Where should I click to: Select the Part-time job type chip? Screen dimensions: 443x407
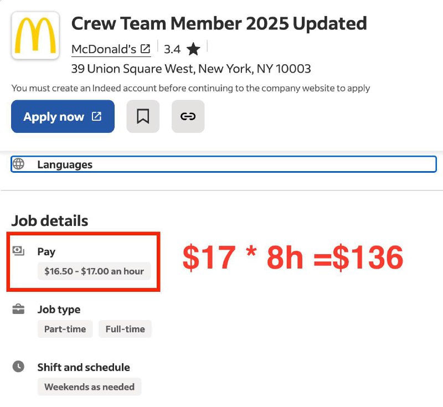(65, 329)
